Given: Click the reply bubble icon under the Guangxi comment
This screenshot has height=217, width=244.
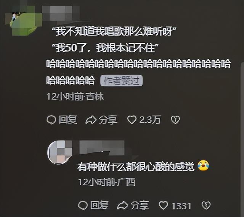Looking at the screenshot, I should click(x=83, y=206).
